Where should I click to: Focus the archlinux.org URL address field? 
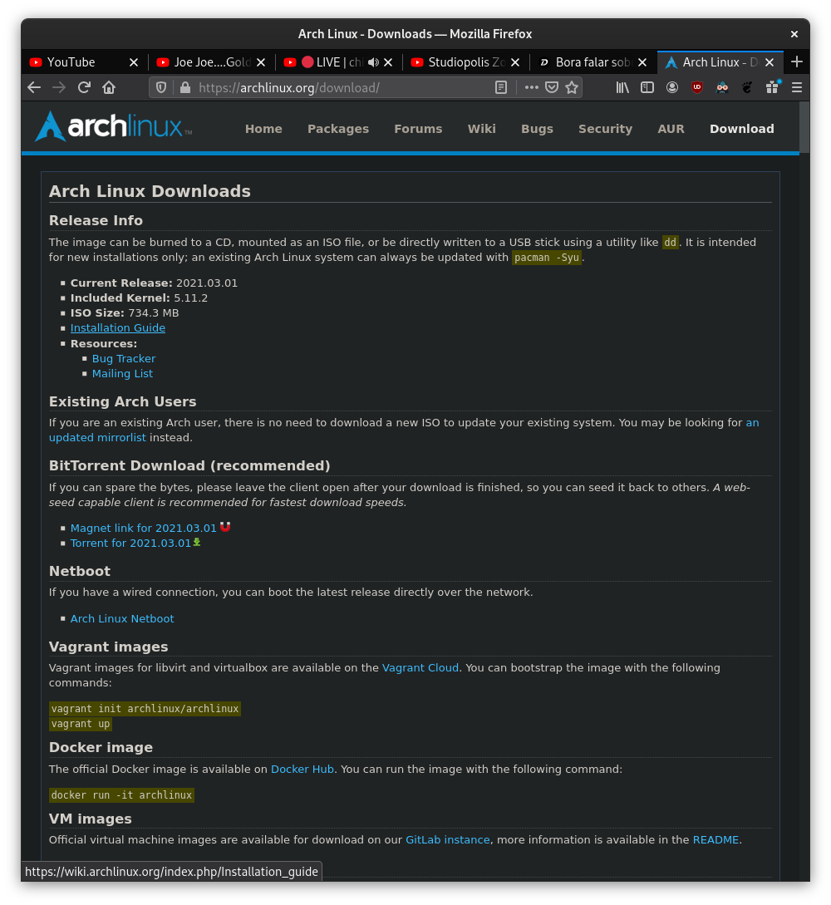point(341,88)
